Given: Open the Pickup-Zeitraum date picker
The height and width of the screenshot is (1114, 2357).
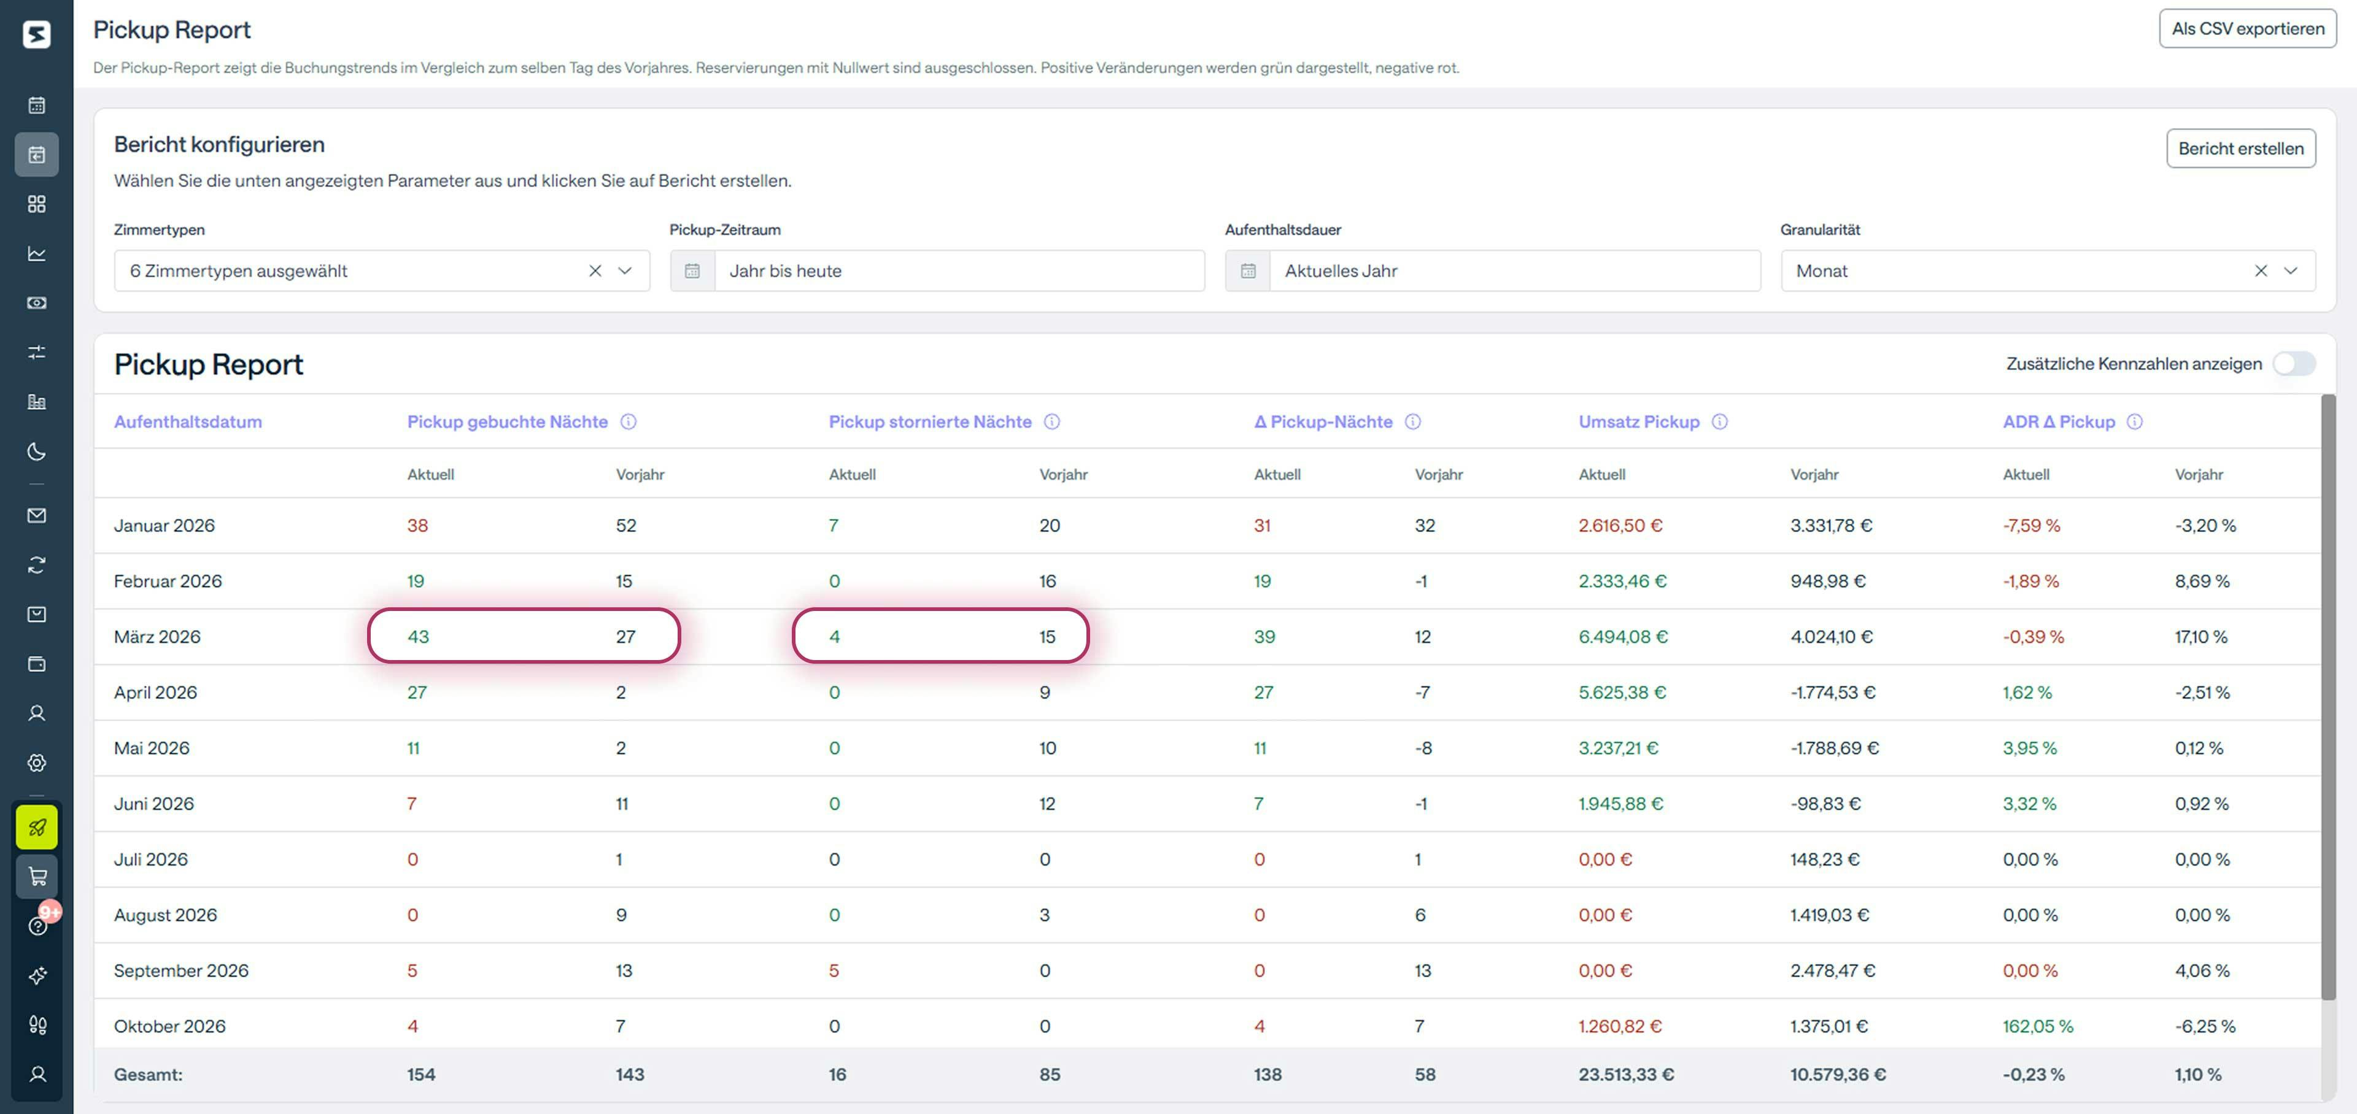Looking at the screenshot, I should 694,271.
